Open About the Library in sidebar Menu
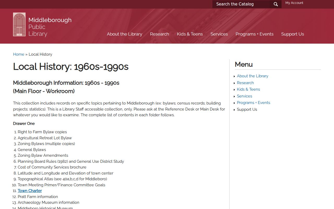This screenshot has height=209, width=334. (252, 76)
